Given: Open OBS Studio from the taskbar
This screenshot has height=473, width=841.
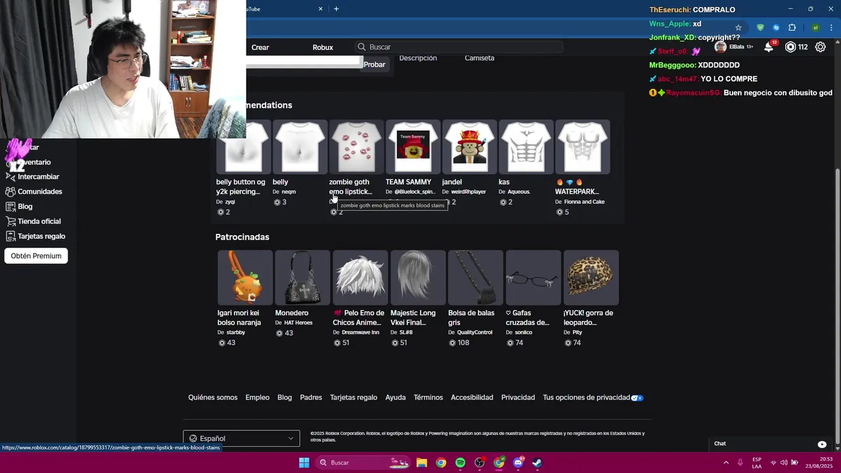Looking at the screenshot, I should point(480,462).
